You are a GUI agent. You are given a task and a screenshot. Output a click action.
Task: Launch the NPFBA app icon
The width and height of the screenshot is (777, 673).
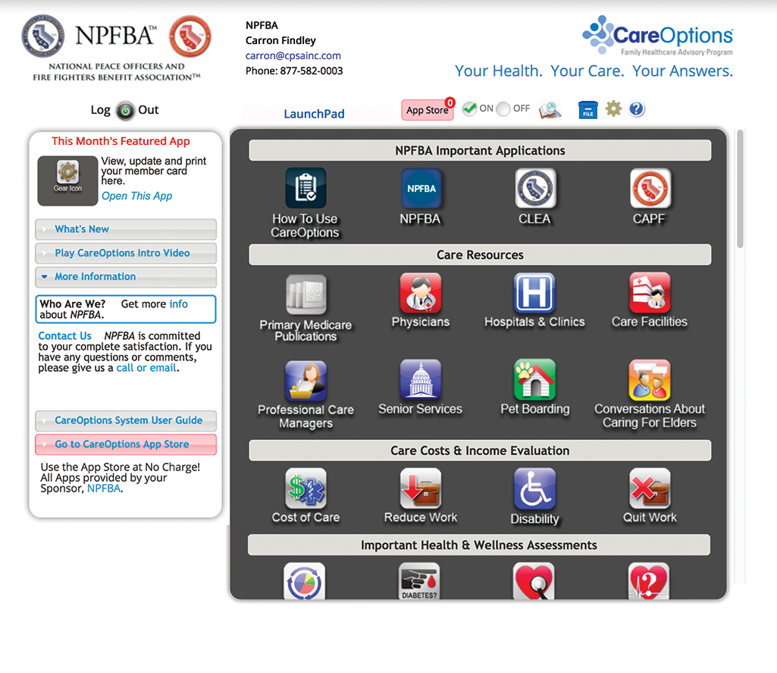421,188
